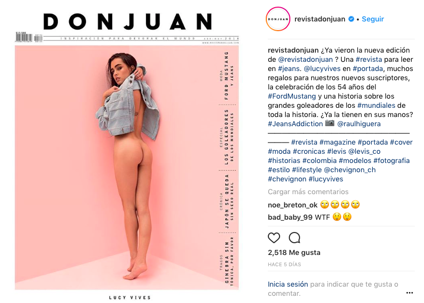Click the verified badge next to revistadonjuan
Viewport: 424px width, 303px height.
point(351,19)
